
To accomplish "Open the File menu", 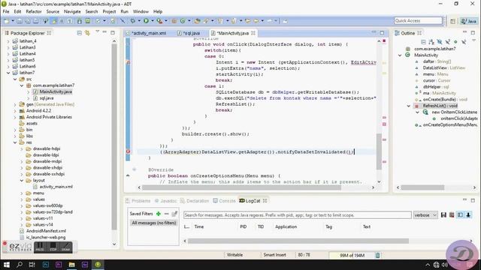I will pyautogui.click(x=6, y=12).
